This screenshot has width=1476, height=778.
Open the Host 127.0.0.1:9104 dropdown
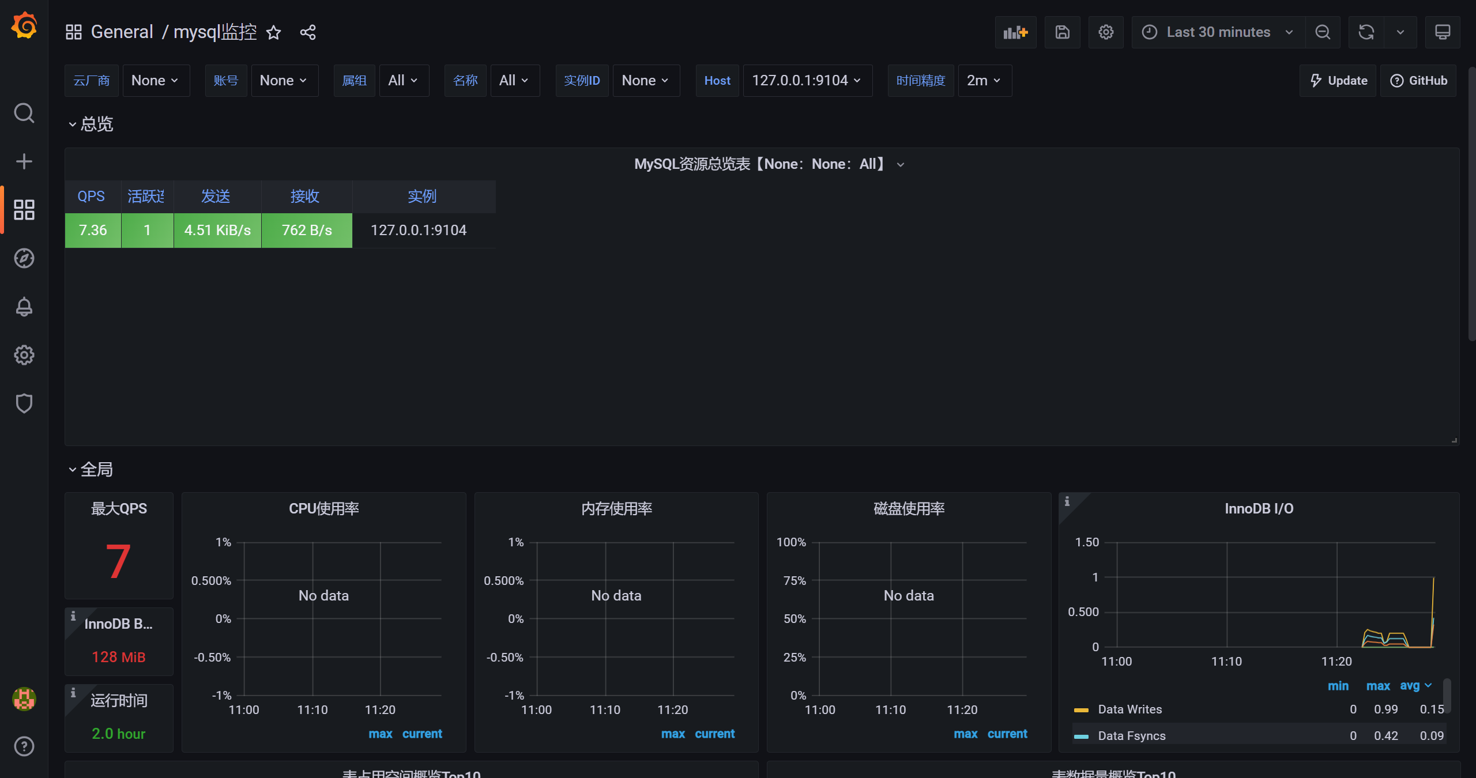click(807, 81)
